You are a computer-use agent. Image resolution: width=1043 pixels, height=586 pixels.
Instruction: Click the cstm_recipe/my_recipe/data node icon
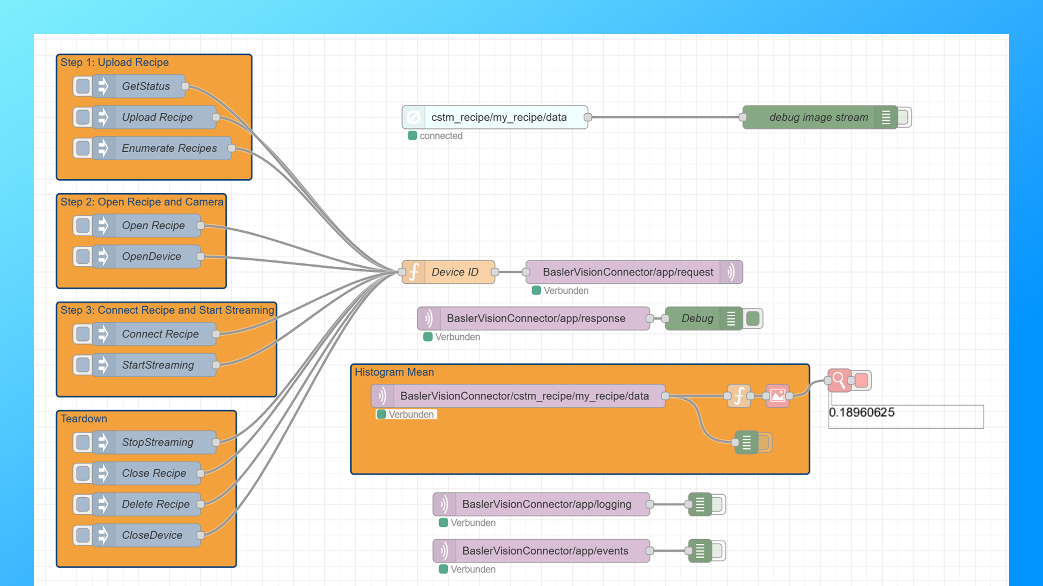pos(414,117)
